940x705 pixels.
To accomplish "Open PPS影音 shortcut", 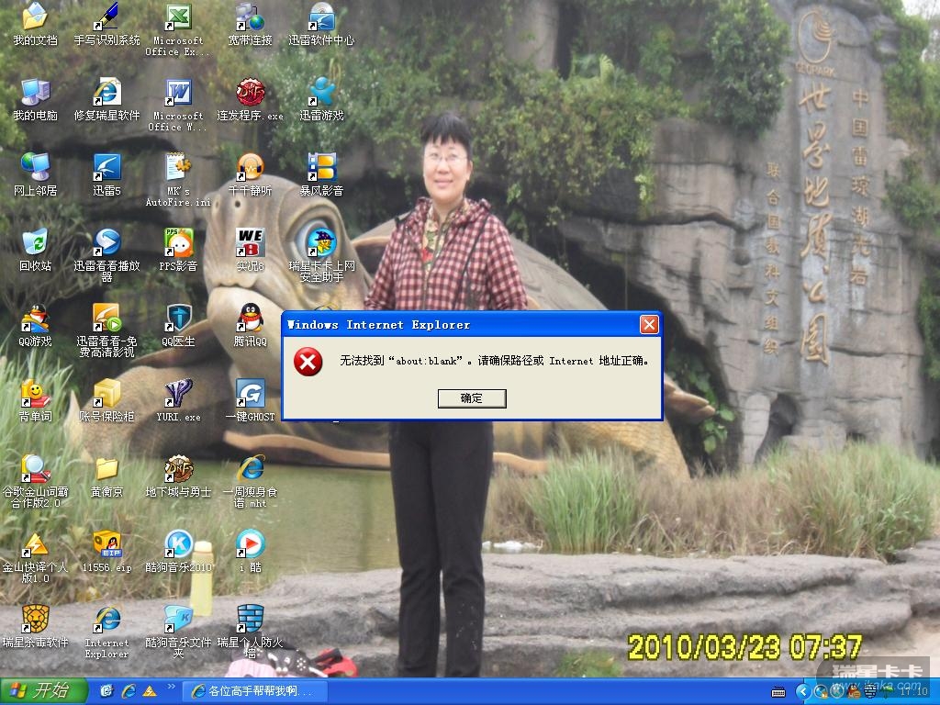I will (x=178, y=250).
